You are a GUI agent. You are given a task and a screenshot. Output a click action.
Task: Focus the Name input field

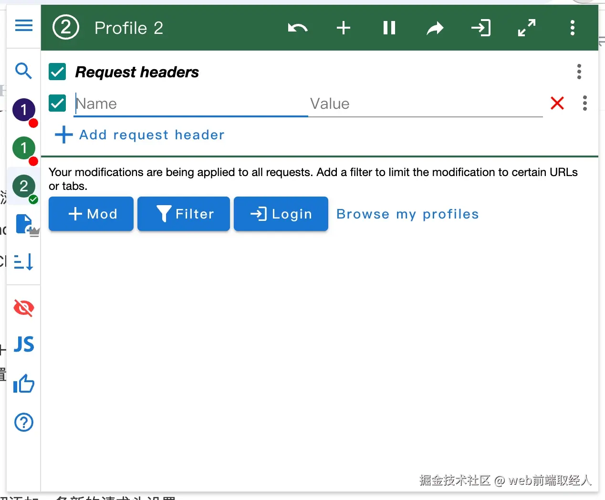coord(191,104)
